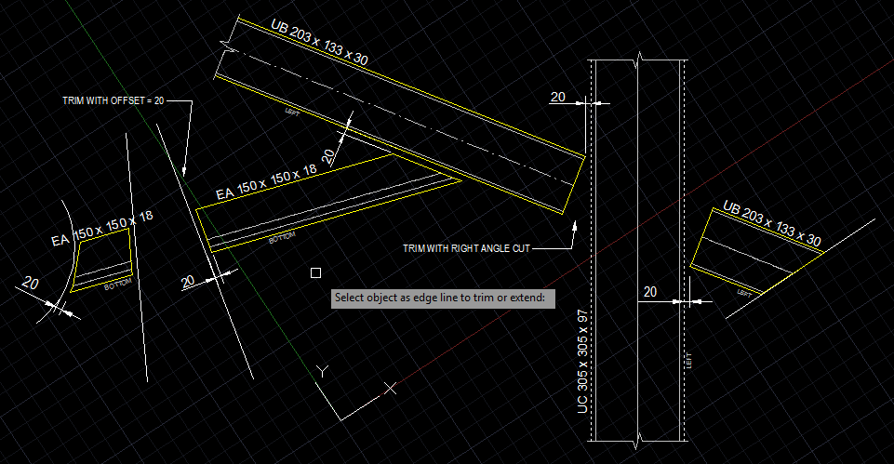Click the command prompt tooltip 'Select object as edge line'
Image resolution: width=894 pixels, height=464 pixels.
click(443, 298)
